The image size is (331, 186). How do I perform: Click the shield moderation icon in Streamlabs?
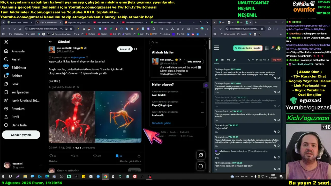coord(249,60)
